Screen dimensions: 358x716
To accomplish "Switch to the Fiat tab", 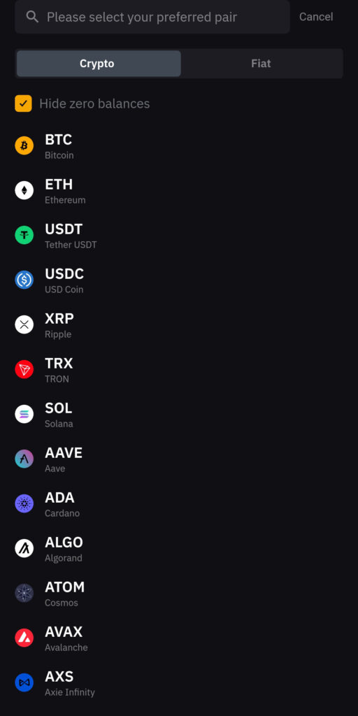I will click(261, 64).
